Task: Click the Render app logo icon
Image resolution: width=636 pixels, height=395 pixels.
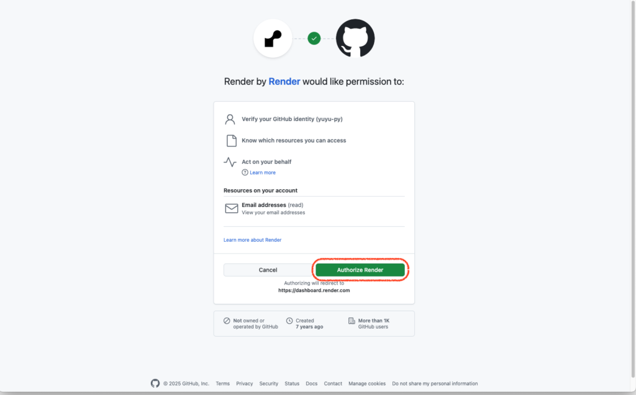Action: (273, 38)
